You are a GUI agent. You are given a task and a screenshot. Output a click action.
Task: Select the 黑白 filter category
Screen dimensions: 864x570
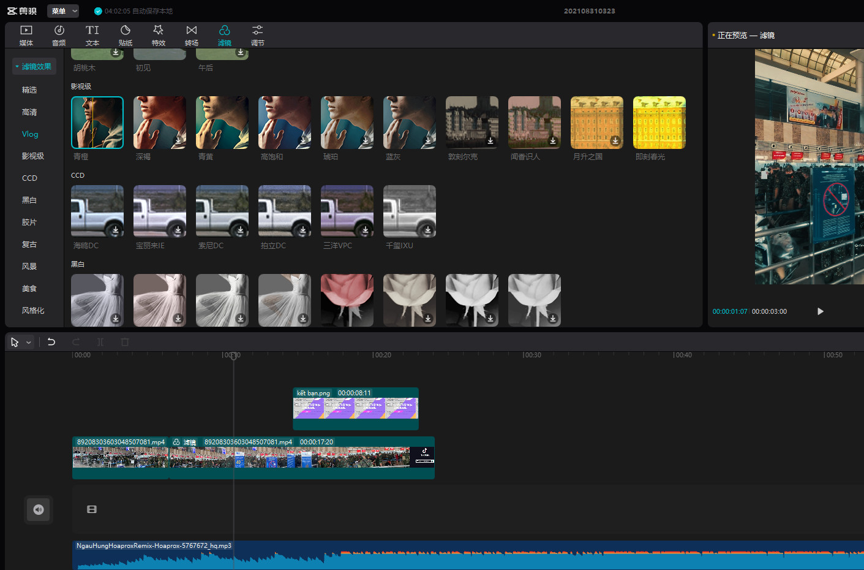[x=29, y=200]
